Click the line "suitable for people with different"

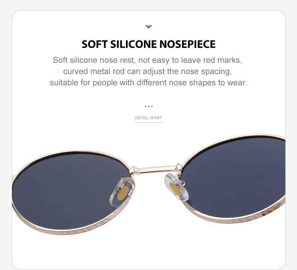[x=148, y=83]
